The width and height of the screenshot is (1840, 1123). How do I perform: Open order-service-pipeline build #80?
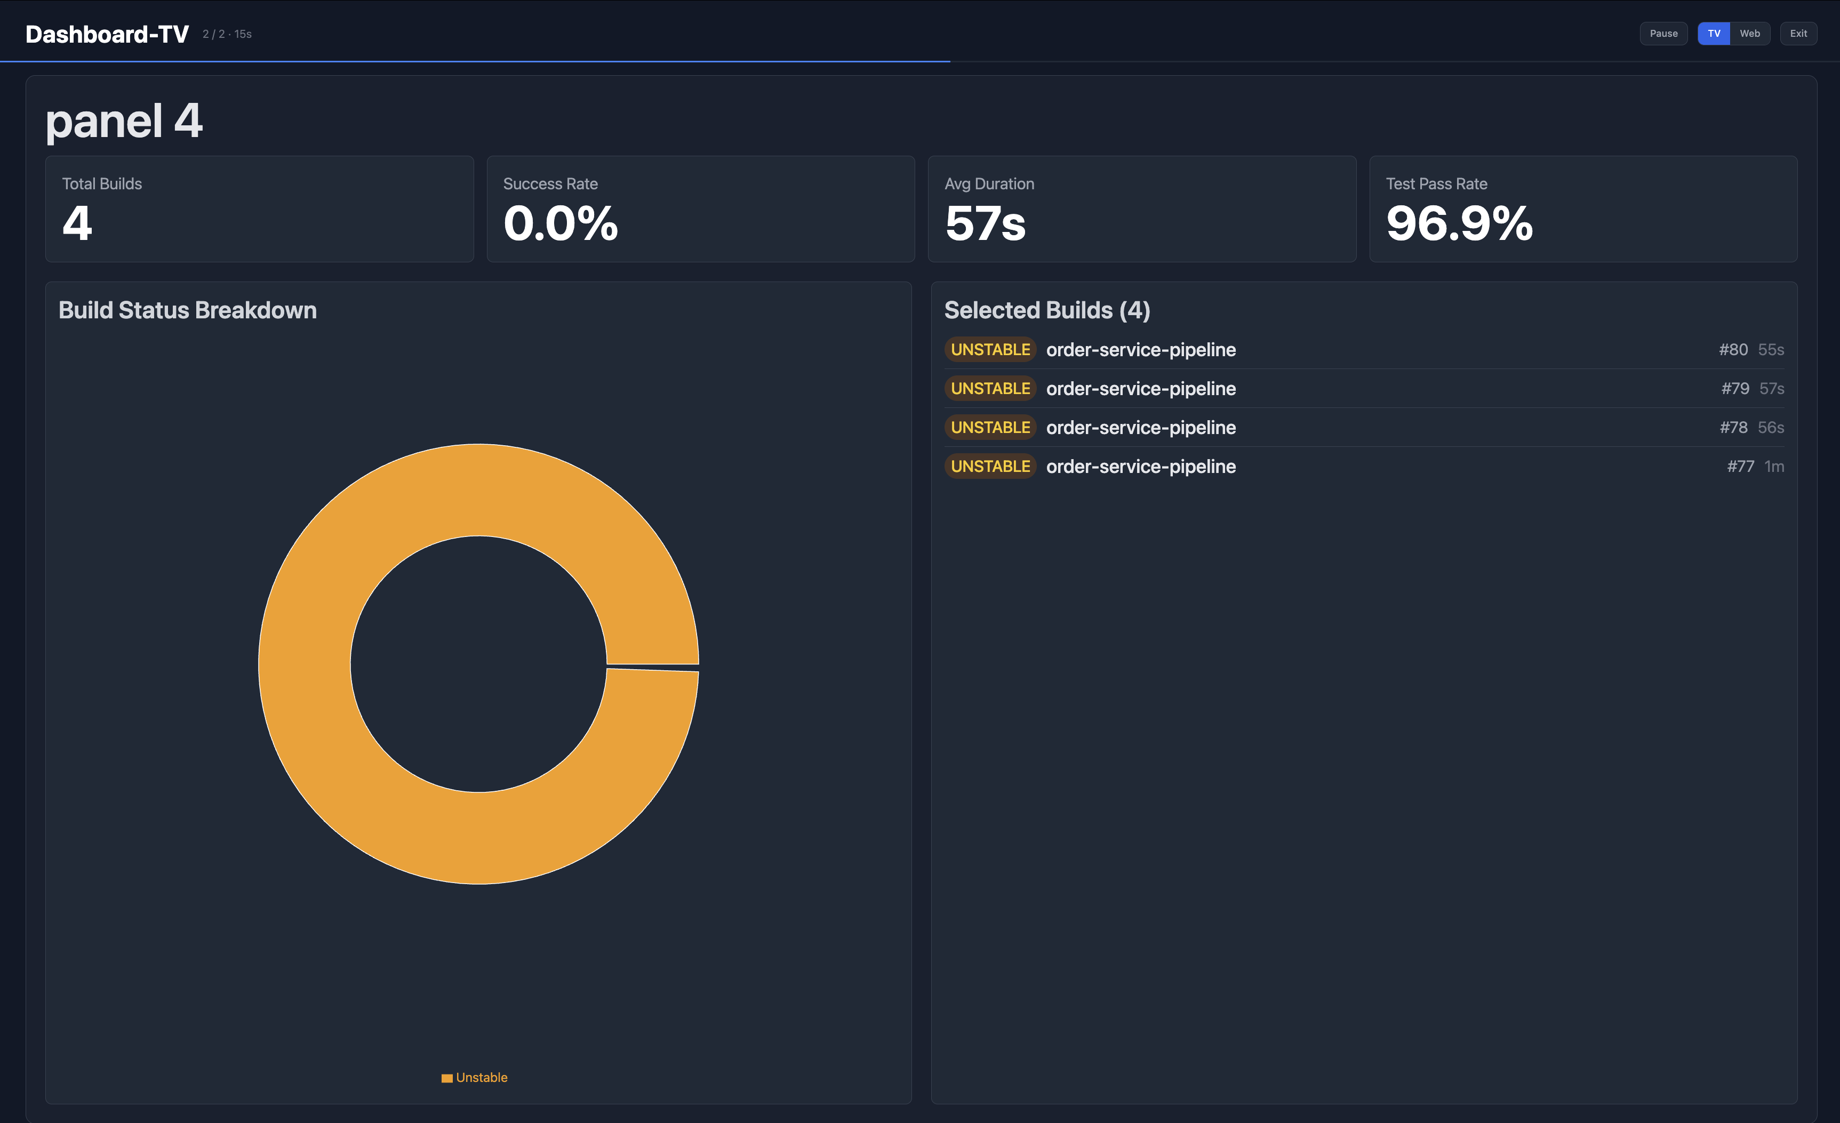(1140, 349)
